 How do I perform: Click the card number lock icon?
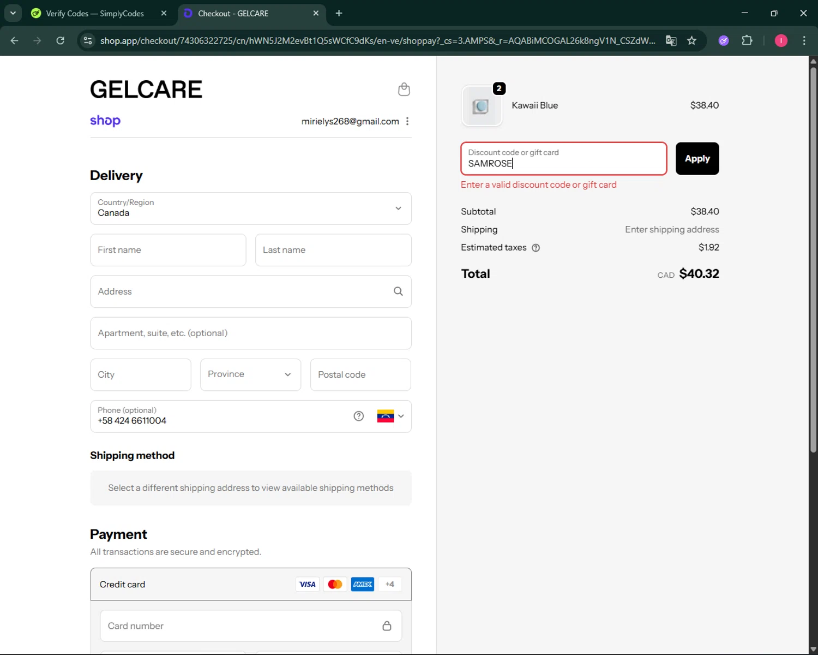coord(387,626)
